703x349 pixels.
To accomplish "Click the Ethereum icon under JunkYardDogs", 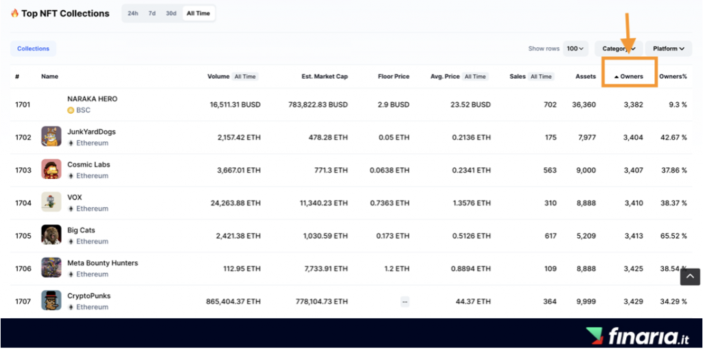I will tap(71, 143).
